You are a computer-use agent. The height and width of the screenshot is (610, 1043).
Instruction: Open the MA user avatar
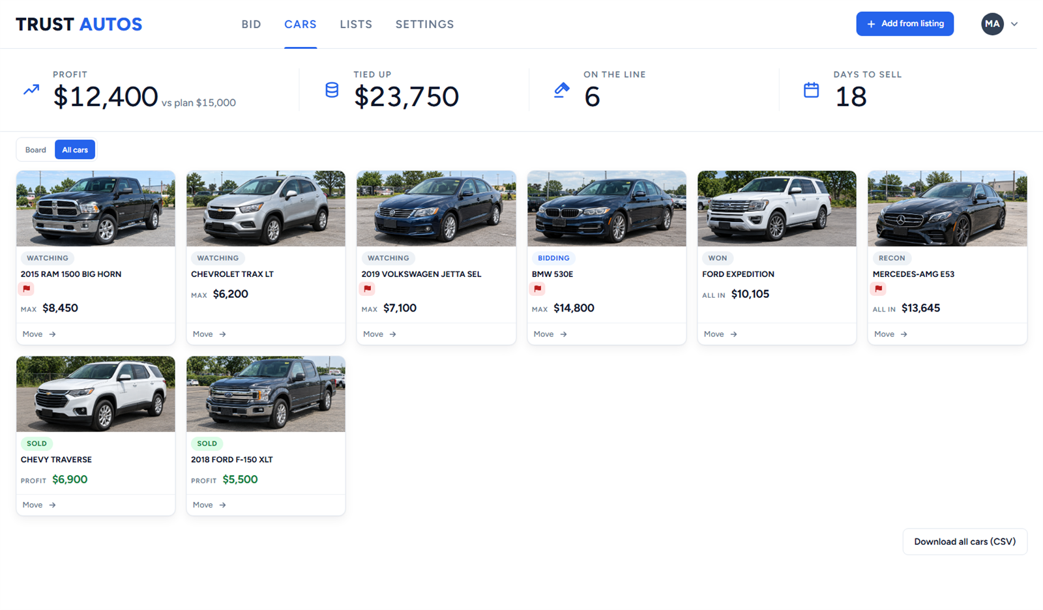[x=992, y=24]
